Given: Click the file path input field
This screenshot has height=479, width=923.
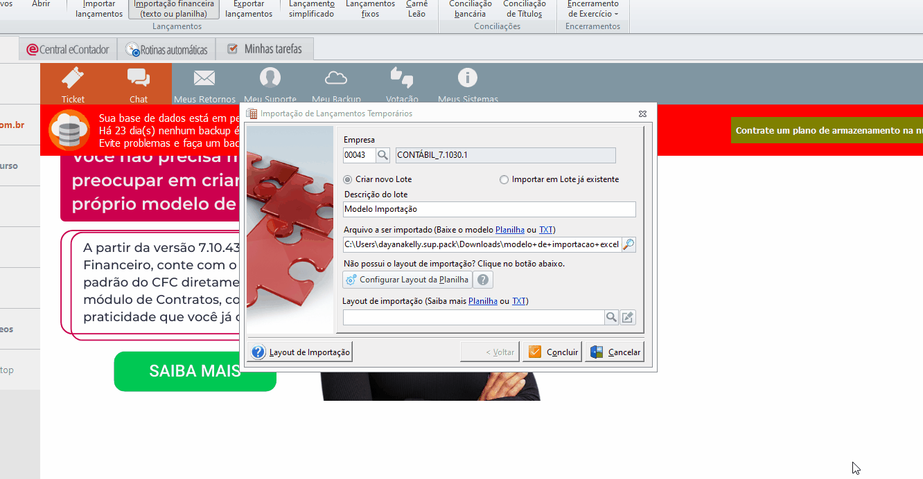Looking at the screenshot, I should click(482, 244).
